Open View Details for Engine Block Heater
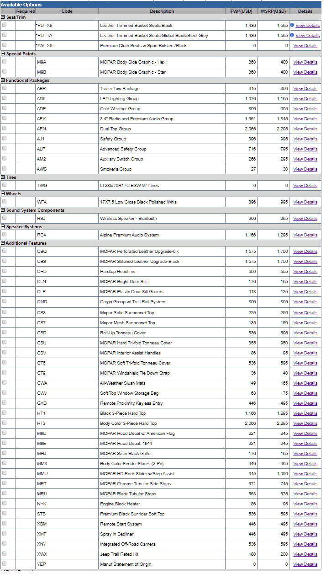The width and height of the screenshot is (326, 579). 305,504
